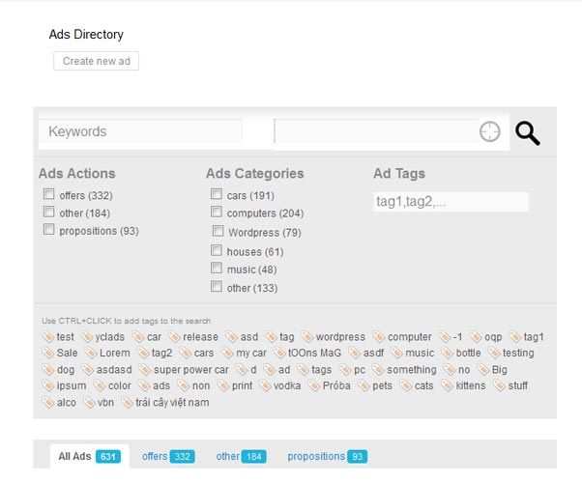
Task: Click the Ad Tags input field
Action: (x=451, y=202)
